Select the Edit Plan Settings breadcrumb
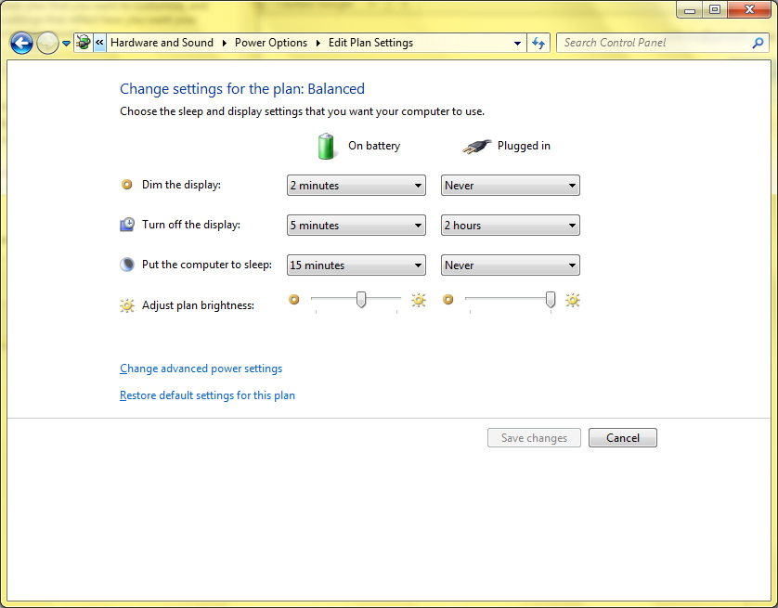This screenshot has width=778, height=608. point(370,43)
